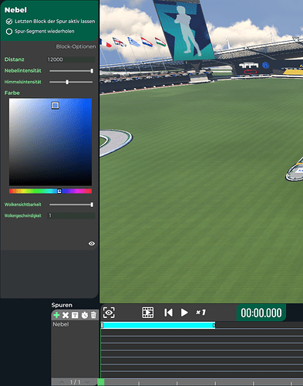
Task: Click the film-strip clip playback icon
Action: [x=148, y=313]
